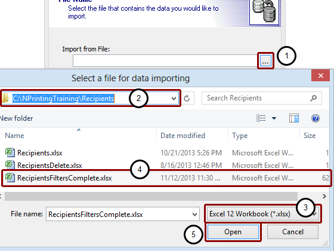
Task: Click the Search Recipients box
Action: (x=262, y=98)
